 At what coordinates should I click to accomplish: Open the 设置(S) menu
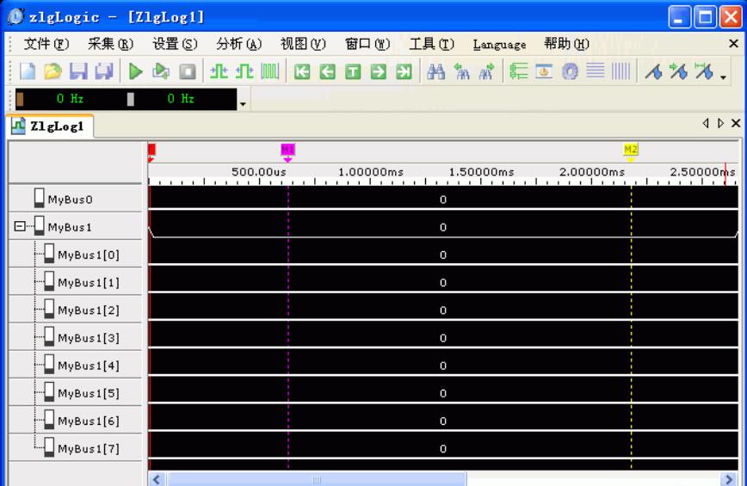click(x=175, y=44)
